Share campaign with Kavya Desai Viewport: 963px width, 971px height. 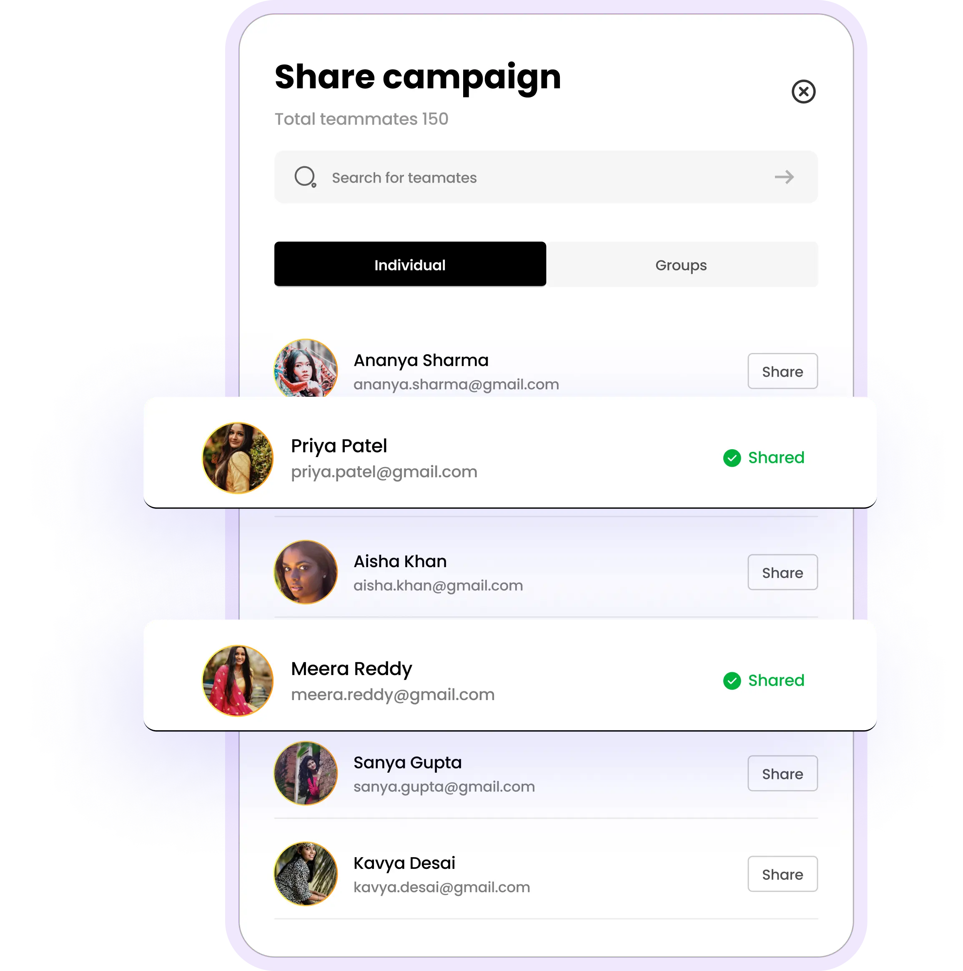tap(782, 873)
